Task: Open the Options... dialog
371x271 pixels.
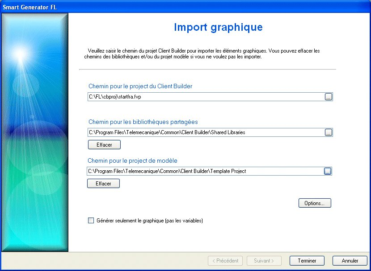Action: pyautogui.click(x=315, y=203)
